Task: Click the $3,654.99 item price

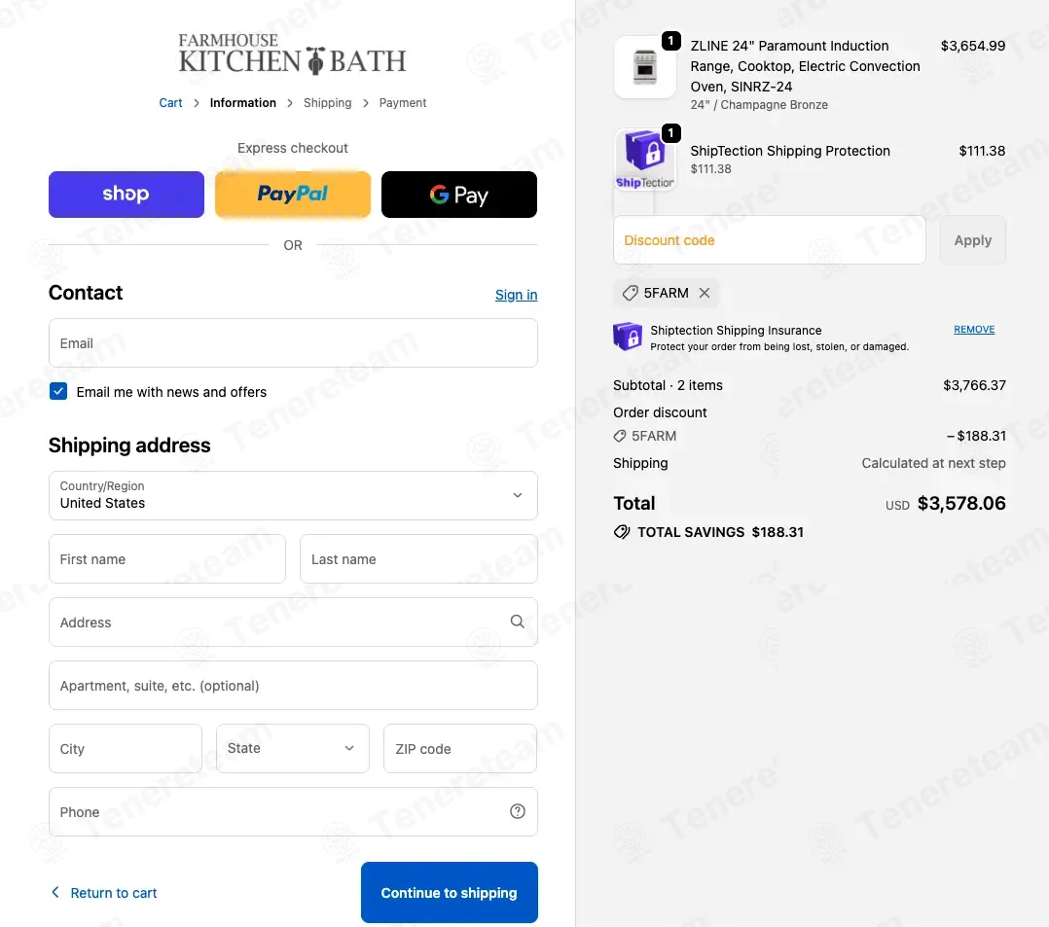Action: [x=973, y=46]
